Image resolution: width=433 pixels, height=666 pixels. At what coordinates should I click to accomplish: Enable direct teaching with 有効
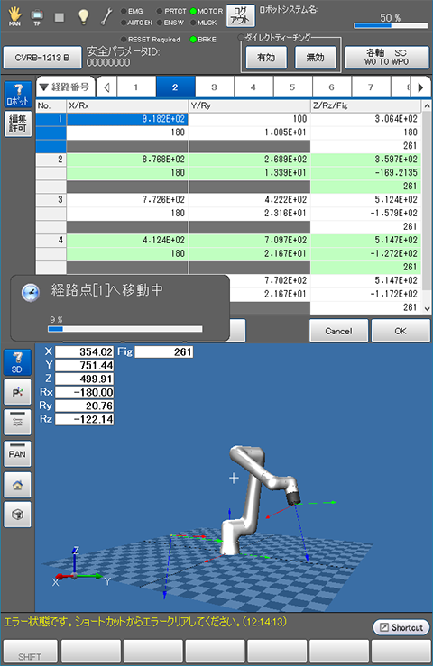[x=266, y=58]
